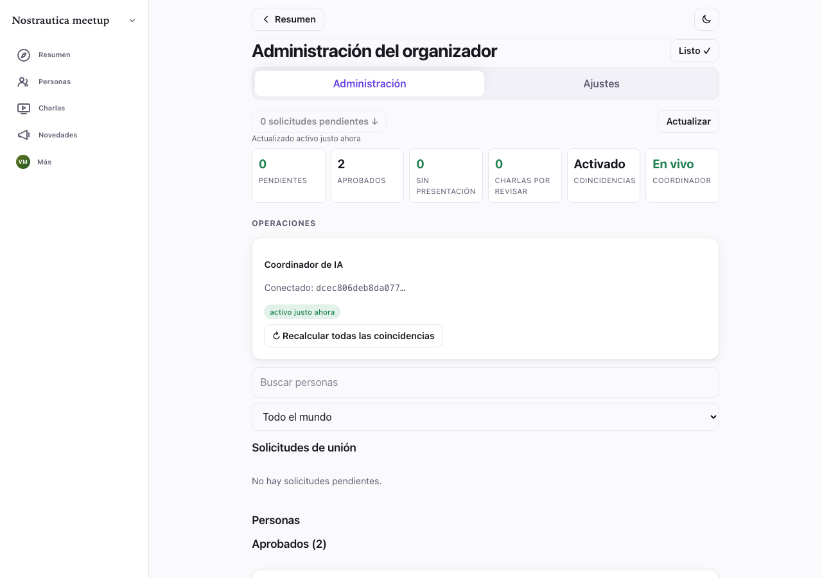Expand the Nostrautica meetup chevron dropdown

pos(132,21)
